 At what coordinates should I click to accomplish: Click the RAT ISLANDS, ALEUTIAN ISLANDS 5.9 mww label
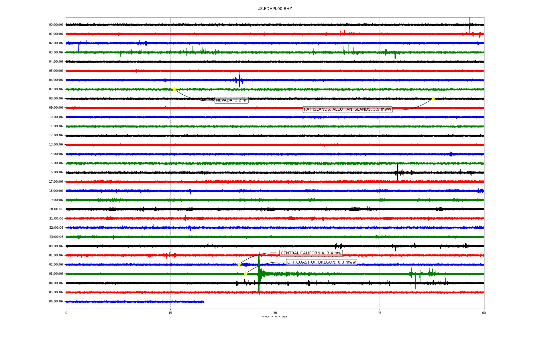tap(347, 109)
